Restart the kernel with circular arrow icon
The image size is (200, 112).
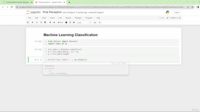70,22
